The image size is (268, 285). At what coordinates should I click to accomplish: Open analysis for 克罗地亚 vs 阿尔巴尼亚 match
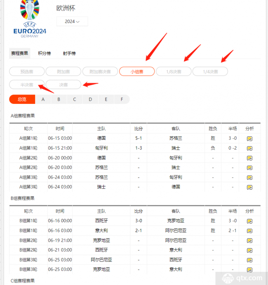pos(249,240)
